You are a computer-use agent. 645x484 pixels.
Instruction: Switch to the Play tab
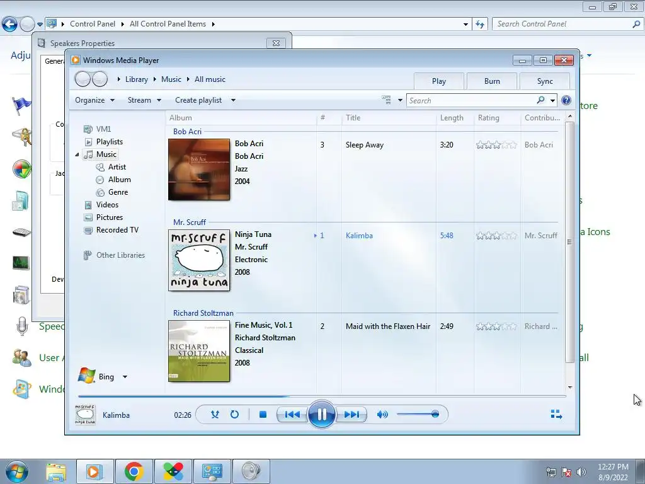438,81
